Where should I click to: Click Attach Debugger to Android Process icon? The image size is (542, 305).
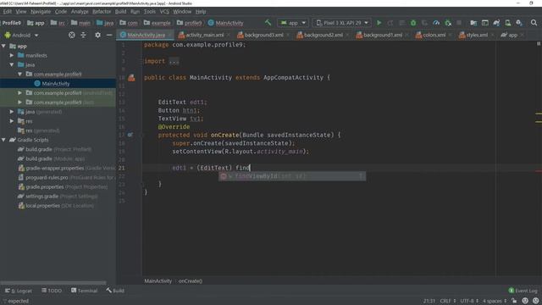(x=448, y=23)
